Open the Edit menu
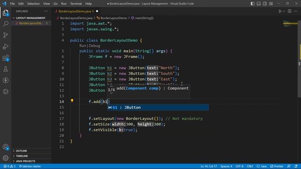 pos(21,4)
